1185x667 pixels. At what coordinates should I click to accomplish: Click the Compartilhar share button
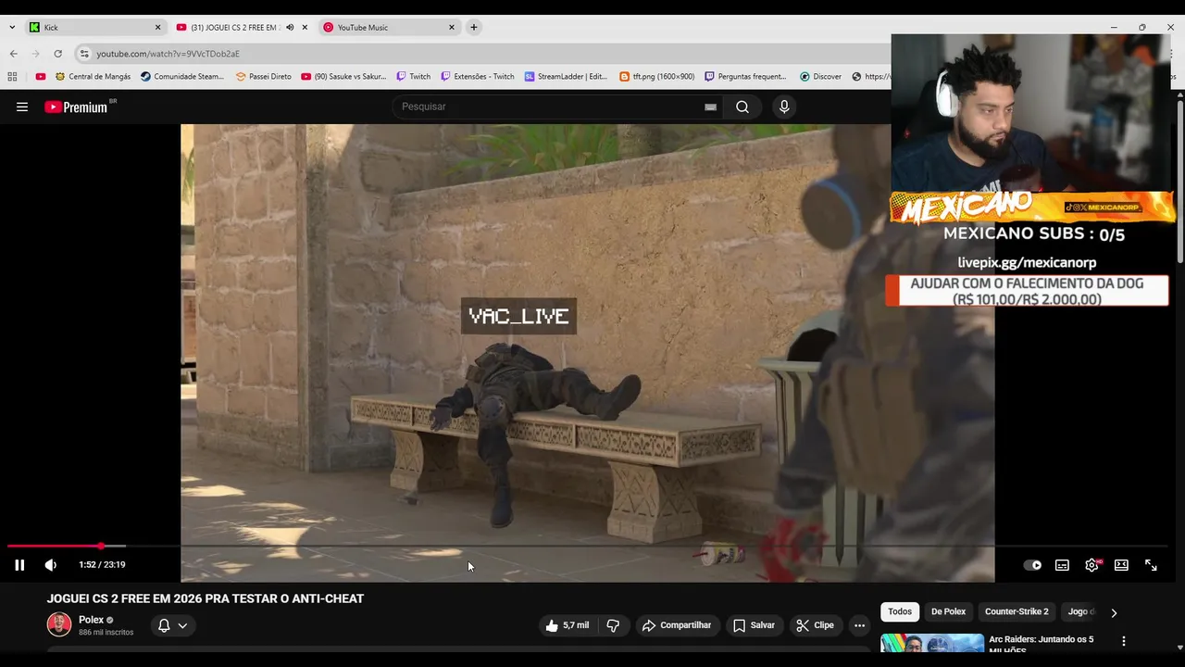click(677, 625)
